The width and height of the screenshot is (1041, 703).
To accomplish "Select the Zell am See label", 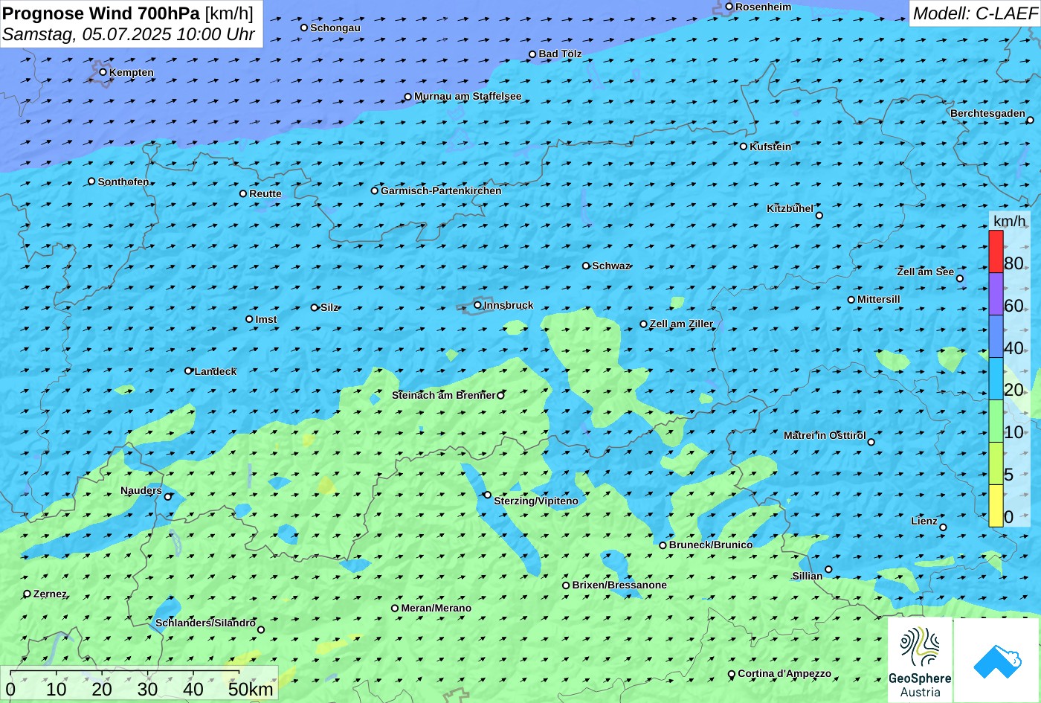I will (925, 272).
